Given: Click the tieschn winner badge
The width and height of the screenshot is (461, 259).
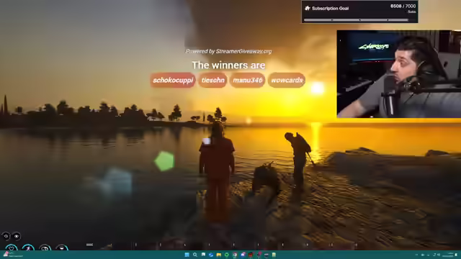Looking at the screenshot, I should click(x=212, y=80).
